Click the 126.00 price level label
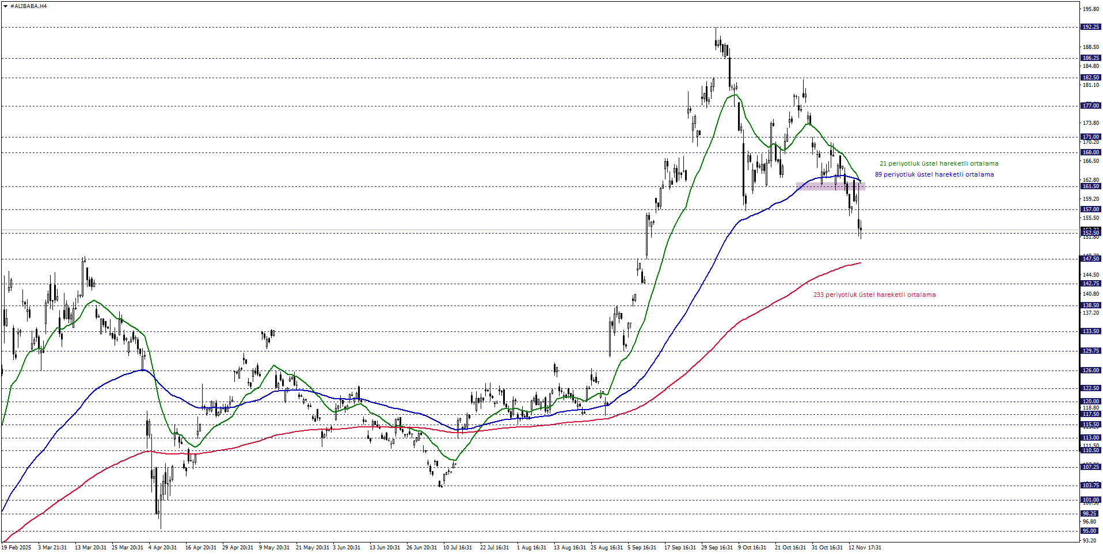Viewport: 1103px width, 554px height. (x=1090, y=370)
